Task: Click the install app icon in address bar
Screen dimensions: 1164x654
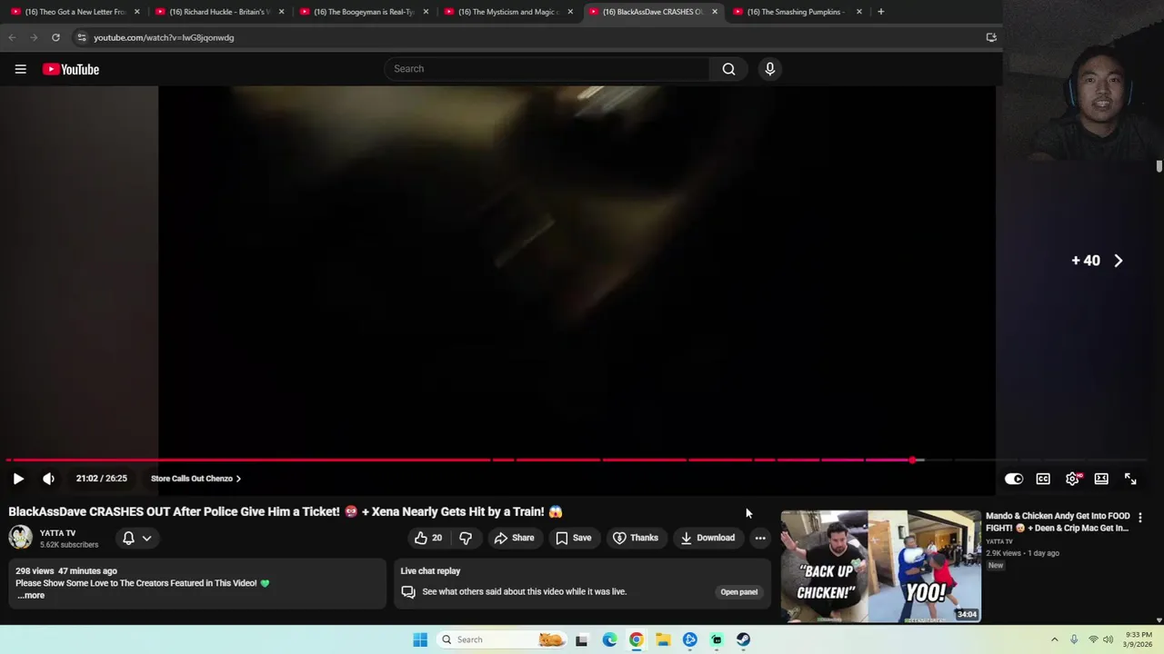Action: click(x=991, y=37)
